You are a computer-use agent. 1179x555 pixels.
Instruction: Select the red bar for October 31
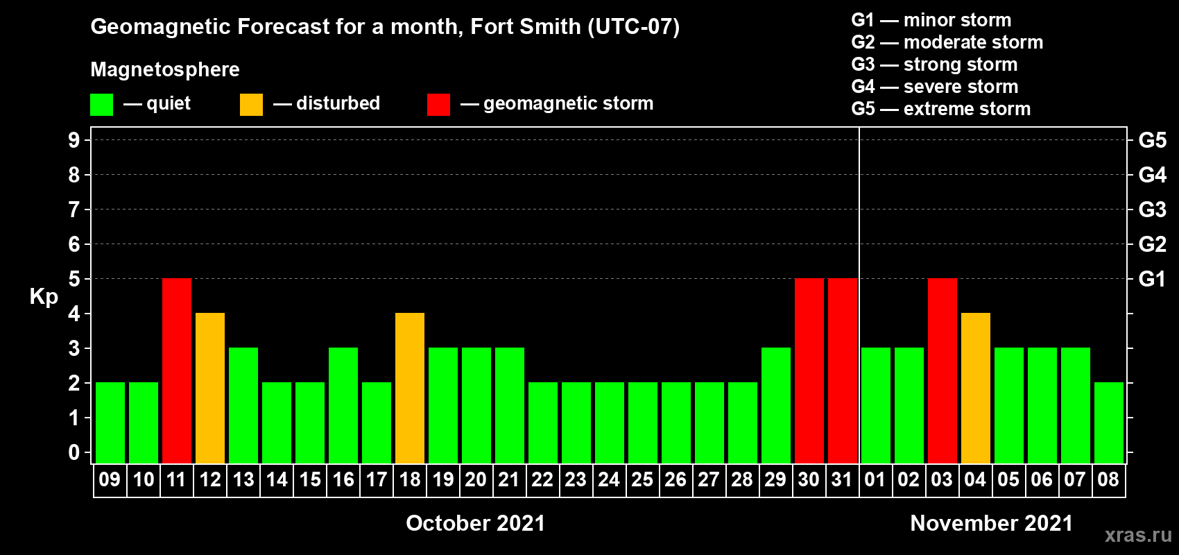tap(843, 371)
